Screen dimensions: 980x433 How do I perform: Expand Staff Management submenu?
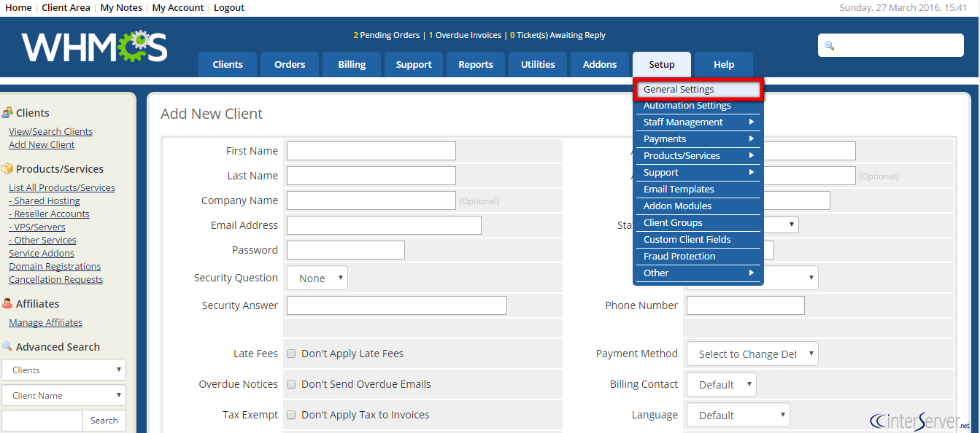(698, 122)
